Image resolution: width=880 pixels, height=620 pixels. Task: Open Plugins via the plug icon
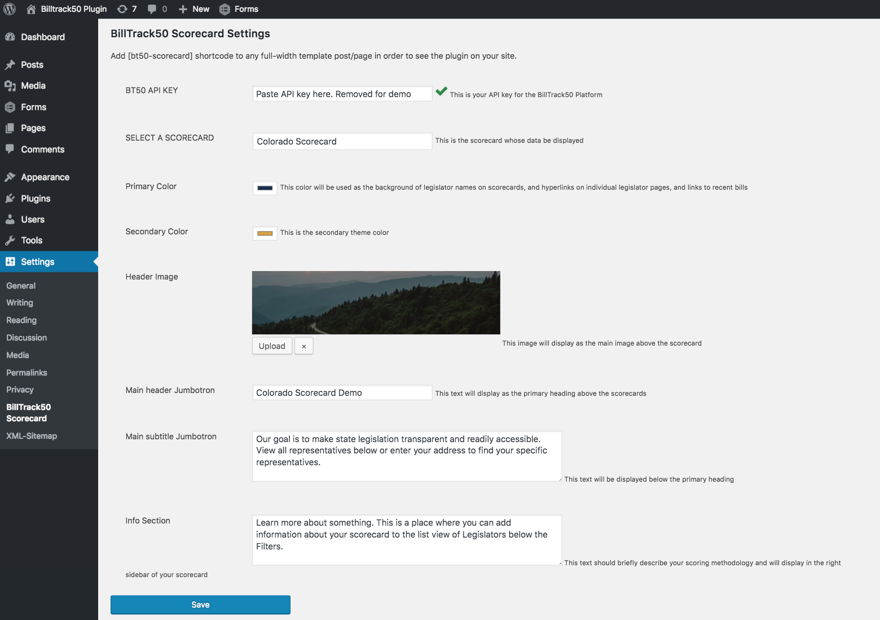[x=11, y=198]
